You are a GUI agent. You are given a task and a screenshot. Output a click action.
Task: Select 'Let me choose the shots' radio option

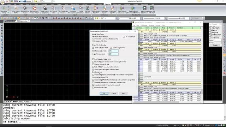click(x=93, y=37)
